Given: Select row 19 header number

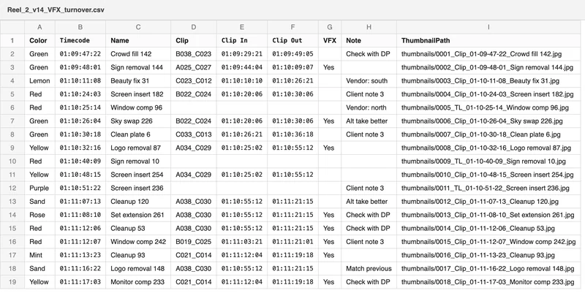Looking at the screenshot, I should pyautogui.click(x=12, y=282).
